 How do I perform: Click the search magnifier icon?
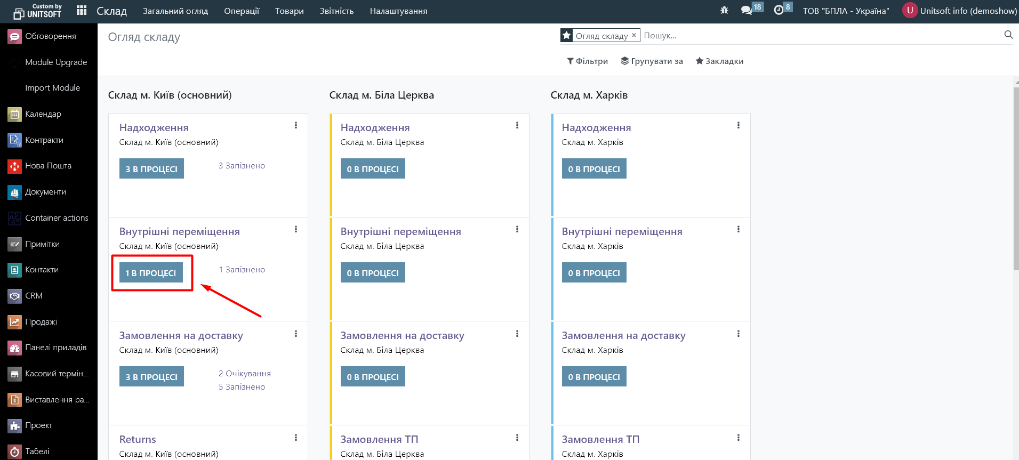click(1008, 35)
